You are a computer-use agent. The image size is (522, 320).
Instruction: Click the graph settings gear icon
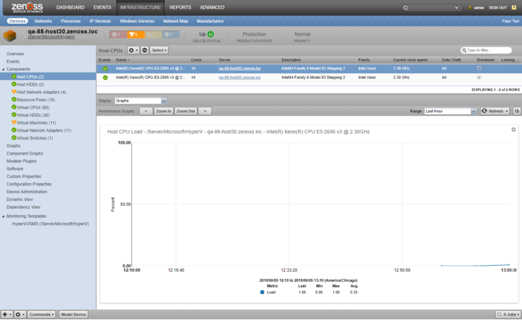(514, 130)
